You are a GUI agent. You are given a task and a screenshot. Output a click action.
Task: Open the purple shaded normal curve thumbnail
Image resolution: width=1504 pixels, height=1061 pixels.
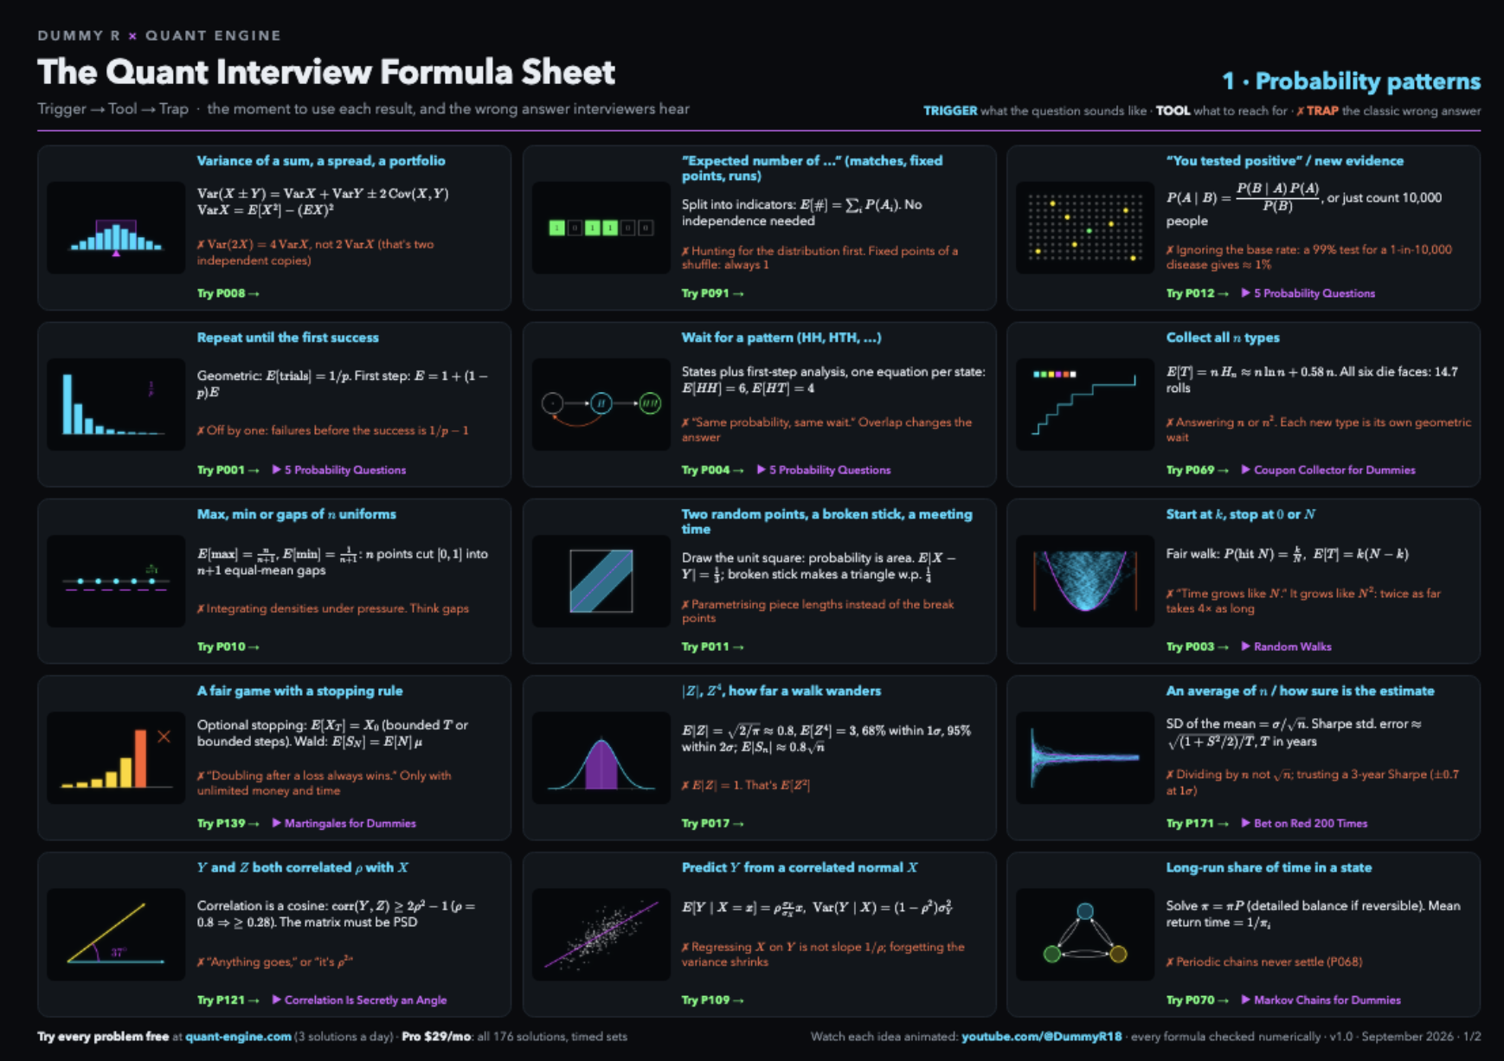coord(601,757)
